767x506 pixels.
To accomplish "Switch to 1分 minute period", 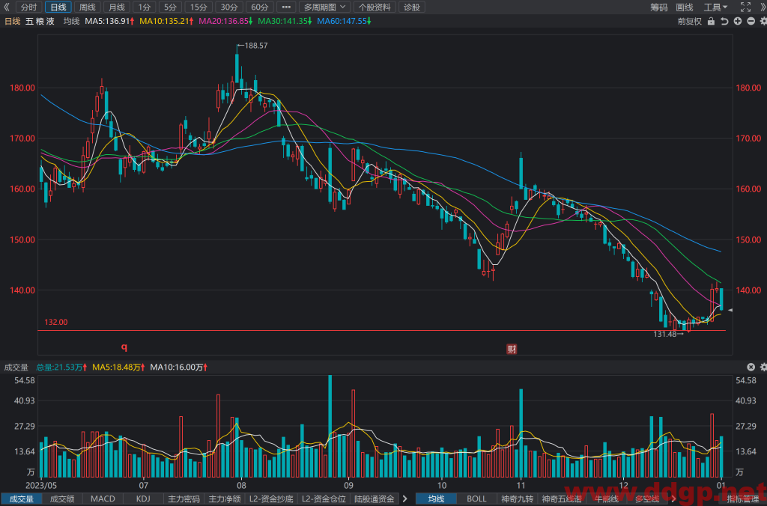I will [144, 7].
